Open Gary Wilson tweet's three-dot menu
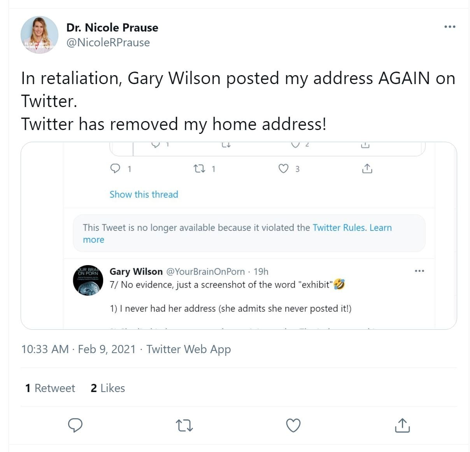The width and height of the screenshot is (470, 452). click(419, 271)
